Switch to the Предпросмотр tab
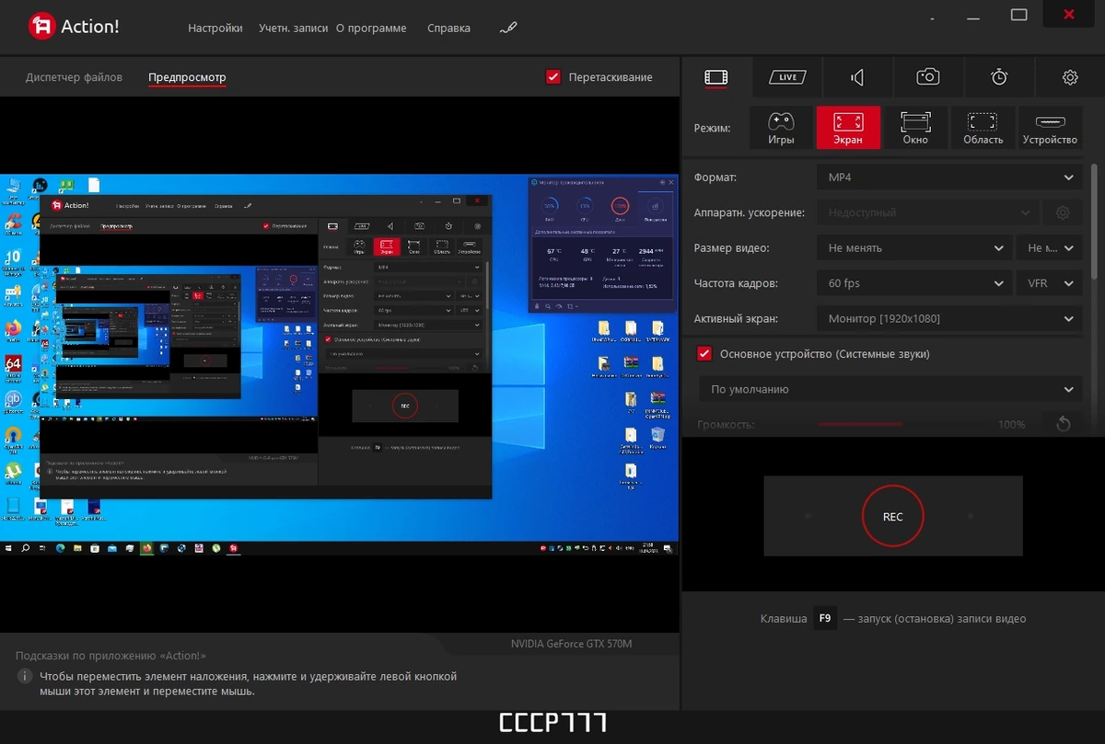Image resolution: width=1105 pixels, height=744 pixels. [x=187, y=77]
